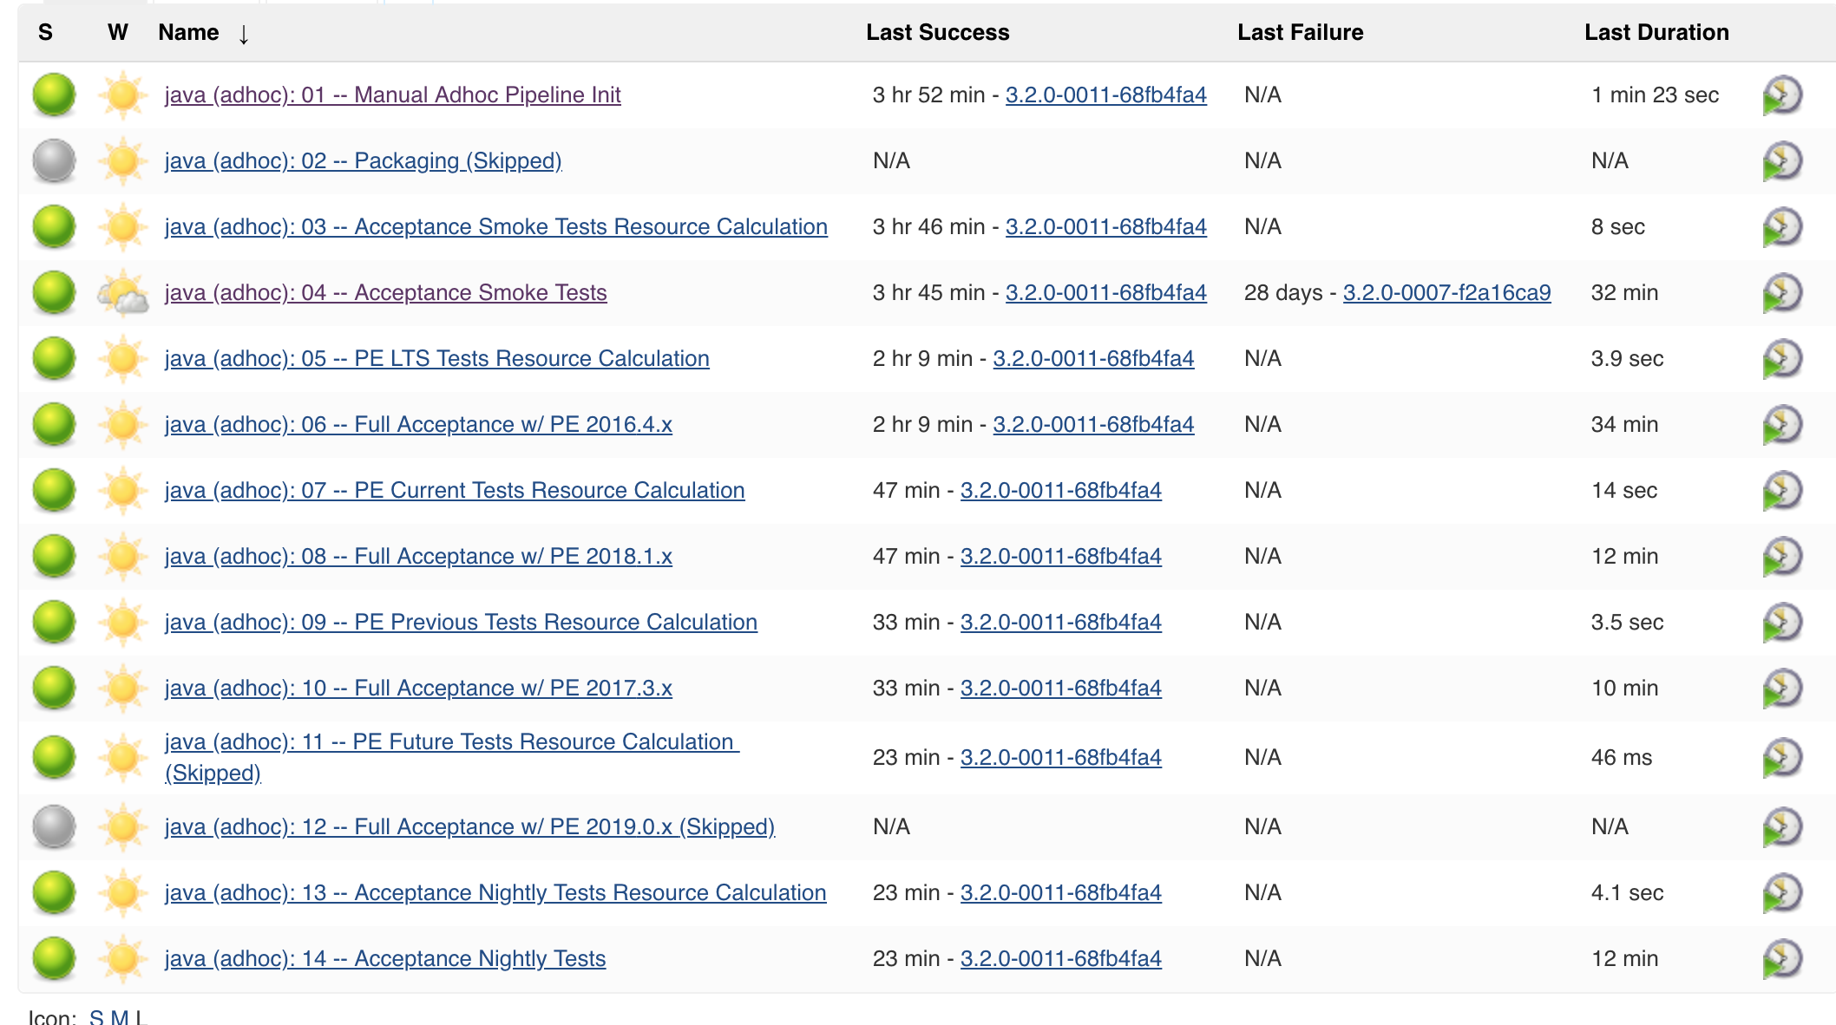Viewport: 1836px width, 1025px height.
Task: Click sunny weather icon for 08 Full Acceptance PE 2018.1.x
Action: pyautogui.click(x=122, y=557)
